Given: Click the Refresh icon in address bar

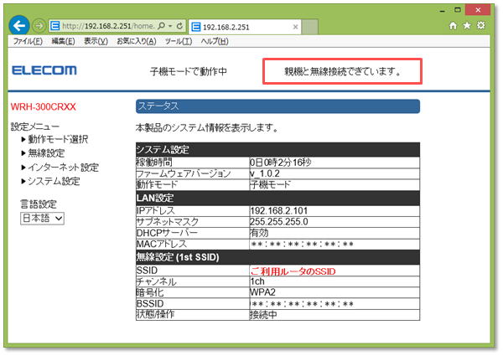Looking at the screenshot, I should (x=179, y=26).
